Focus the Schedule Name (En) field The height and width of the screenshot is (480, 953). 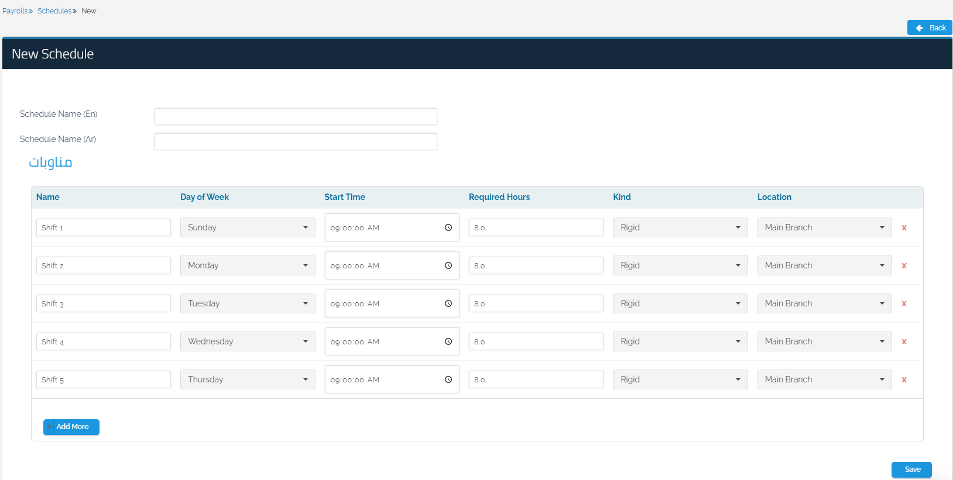pyautogui.click(x=296, y=116)
